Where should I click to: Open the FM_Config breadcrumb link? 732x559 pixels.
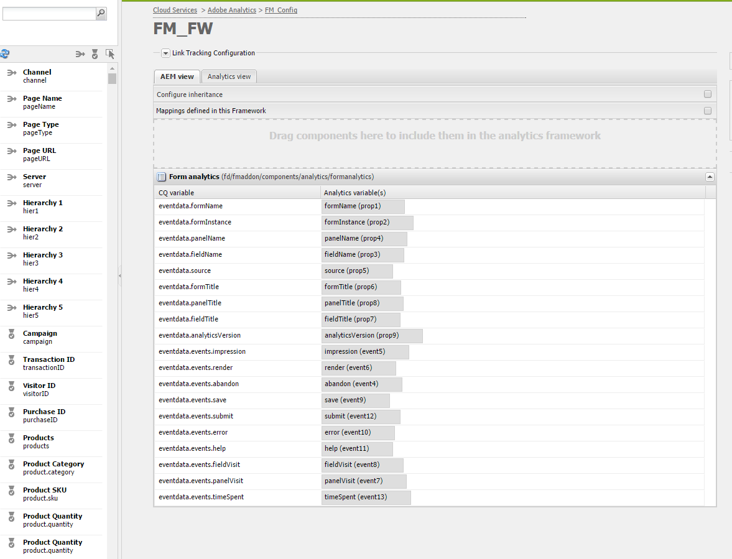[x=281, y=10]
